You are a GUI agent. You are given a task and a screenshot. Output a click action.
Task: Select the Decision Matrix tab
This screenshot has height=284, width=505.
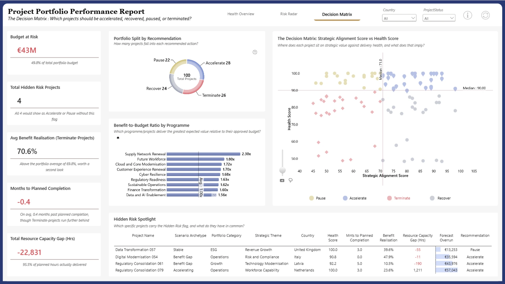[337, 14]
